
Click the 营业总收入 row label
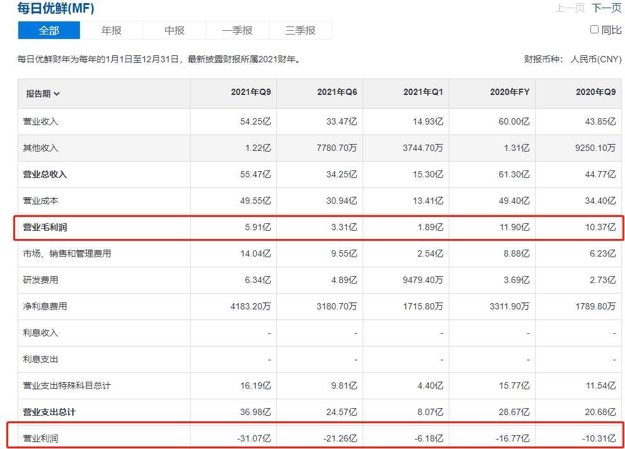point(45,174)
